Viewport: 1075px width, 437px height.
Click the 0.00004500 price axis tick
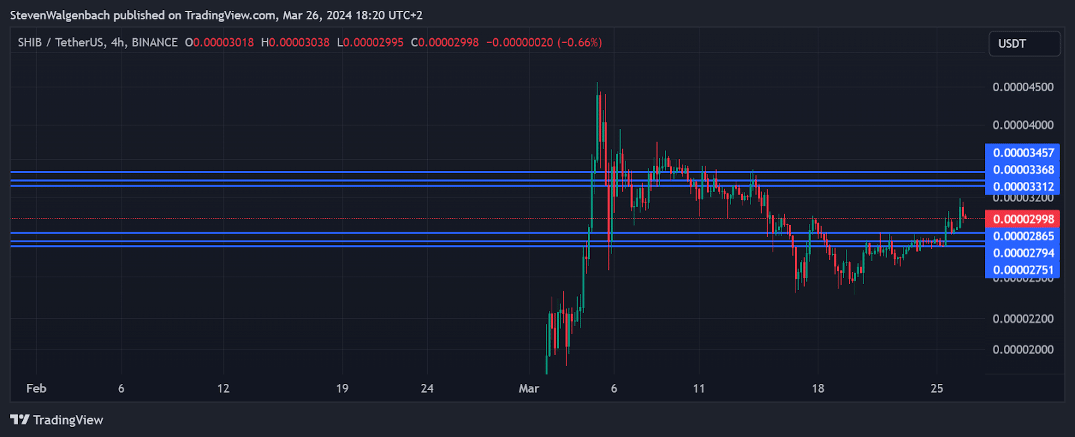click(1023, 87)
